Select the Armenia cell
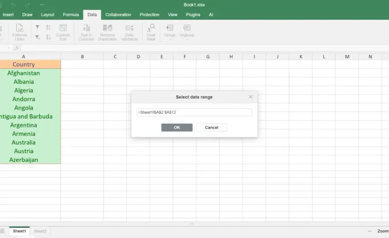389x238 pixels. coord(30,134)
